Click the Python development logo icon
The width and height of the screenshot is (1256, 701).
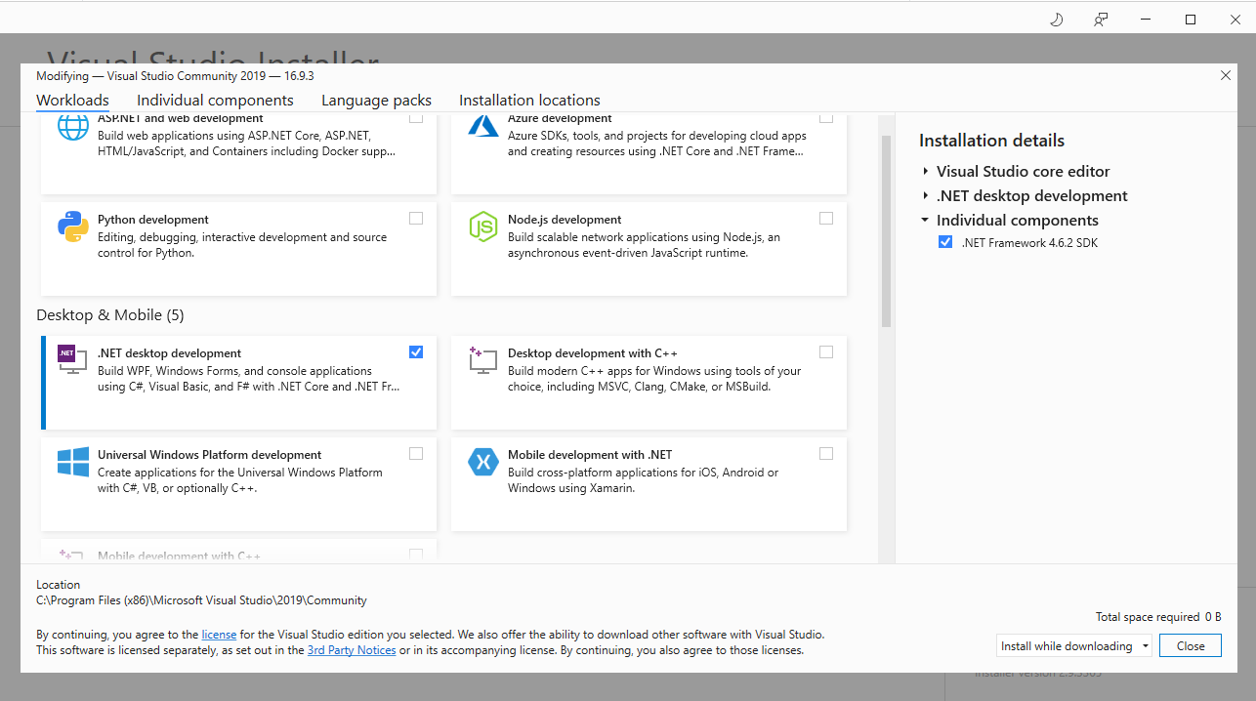73,227
